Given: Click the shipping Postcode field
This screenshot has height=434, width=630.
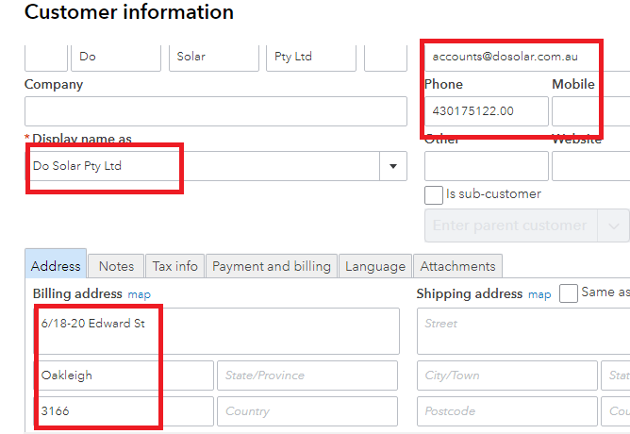Looking at the screenshot, I should click(x=507, y=411).
